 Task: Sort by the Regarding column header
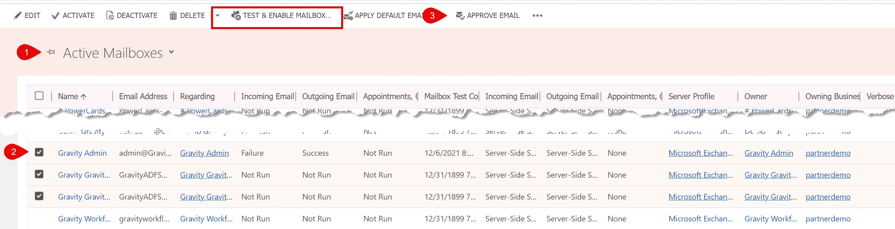(x=198, y=96)
